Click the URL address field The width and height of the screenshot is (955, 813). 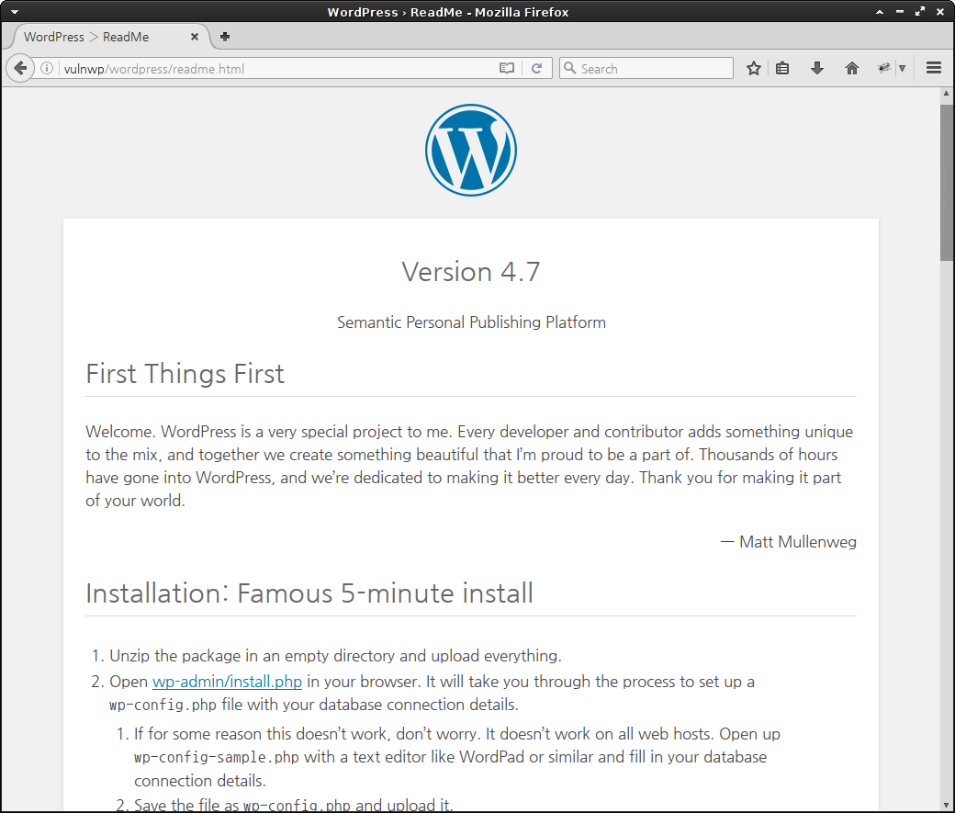point(277,68)
